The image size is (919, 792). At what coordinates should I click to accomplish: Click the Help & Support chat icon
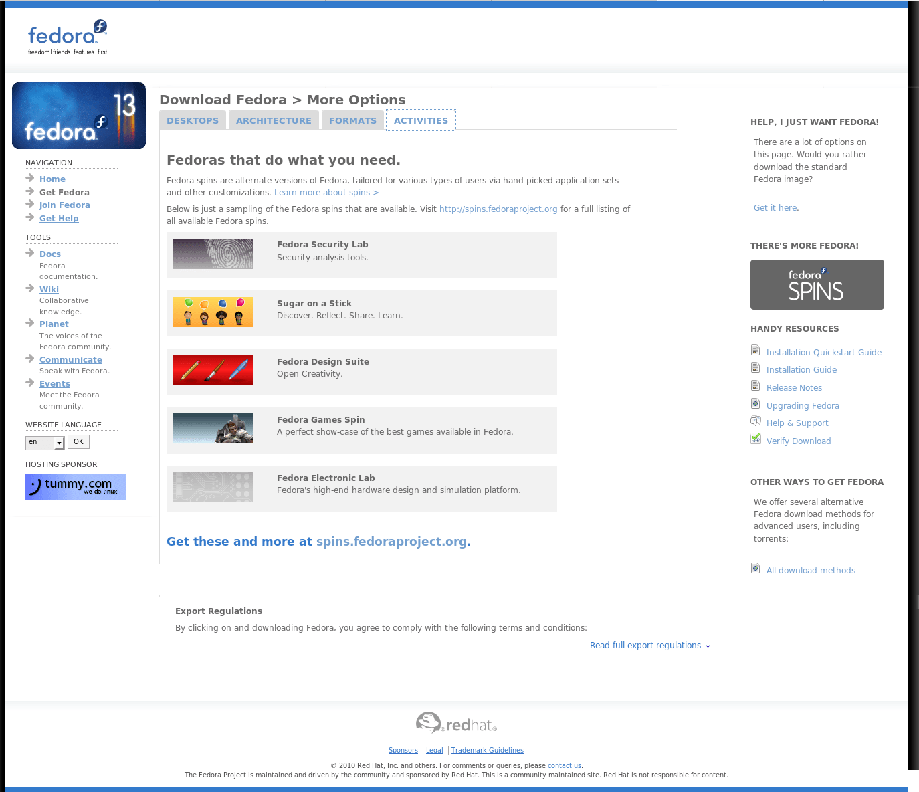coord(756,421)
